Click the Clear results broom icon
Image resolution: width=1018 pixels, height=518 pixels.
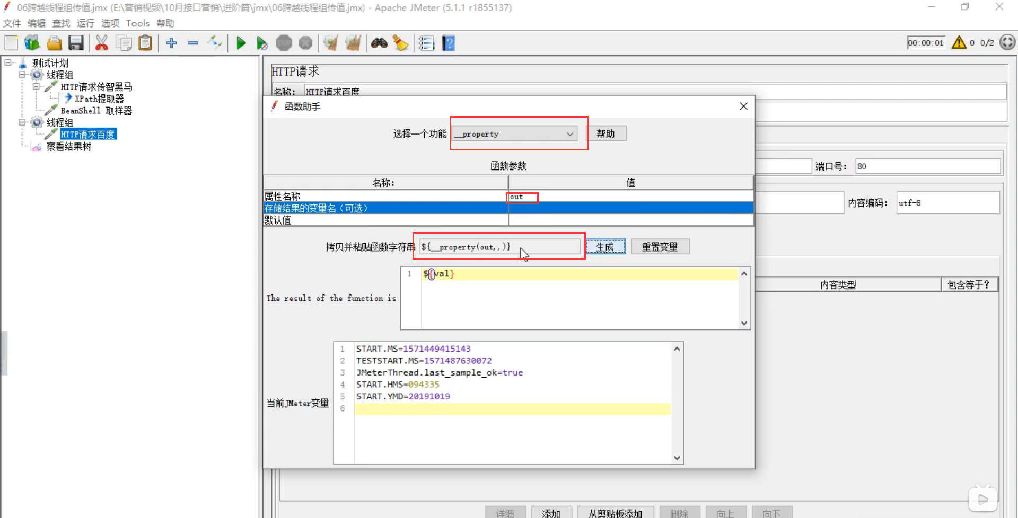pos(331,43)
